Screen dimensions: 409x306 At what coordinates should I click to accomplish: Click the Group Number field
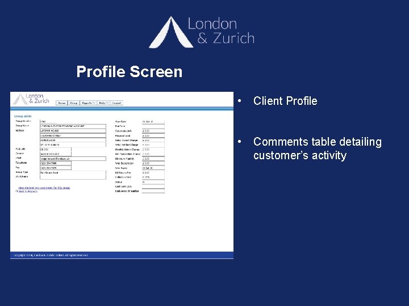pyautogui.click(x=48, y=121)
